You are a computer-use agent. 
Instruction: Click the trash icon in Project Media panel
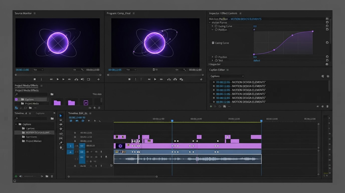pyautogui.click(x=99, y=108)
